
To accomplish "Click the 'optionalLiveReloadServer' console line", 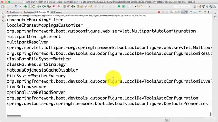I will coord(36,93).
